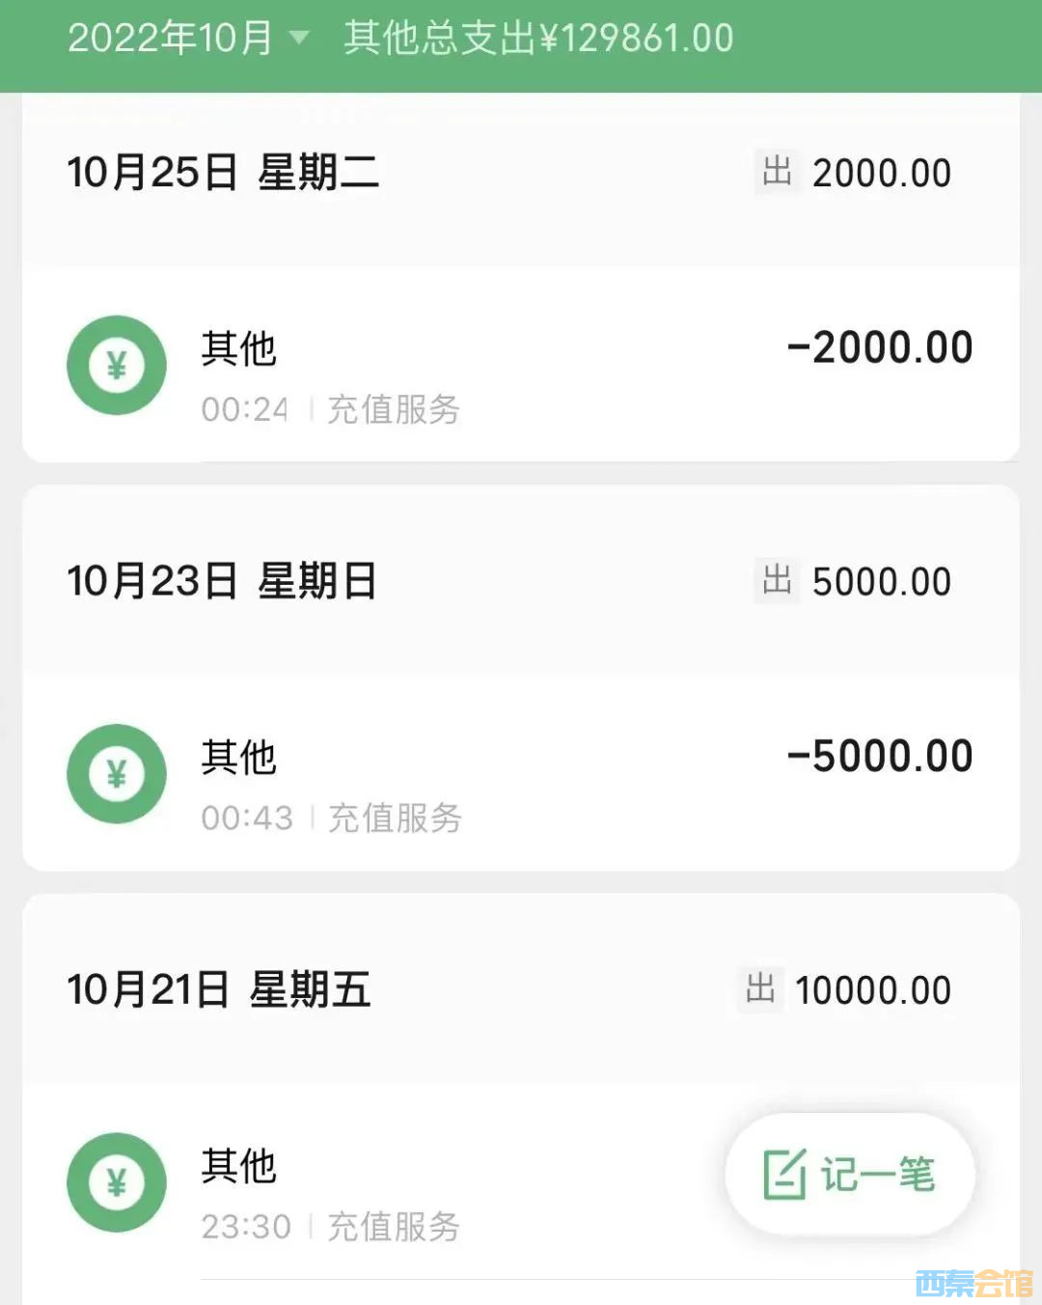The image size is (1042, 1305).
Task: Open the 其他 entry at 00:24
Action: 239,348
